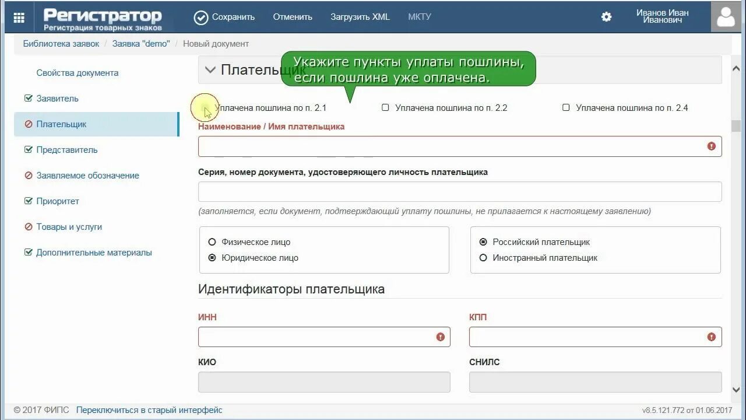Click the Сохранить checkmark icon
Screen dimensions: 746x420
point(200,17)
